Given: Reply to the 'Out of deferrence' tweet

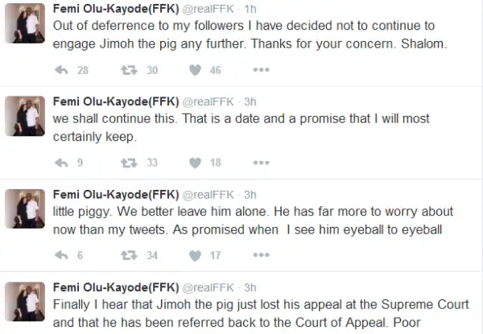Looking at the screenshot, I should (59, 71).
